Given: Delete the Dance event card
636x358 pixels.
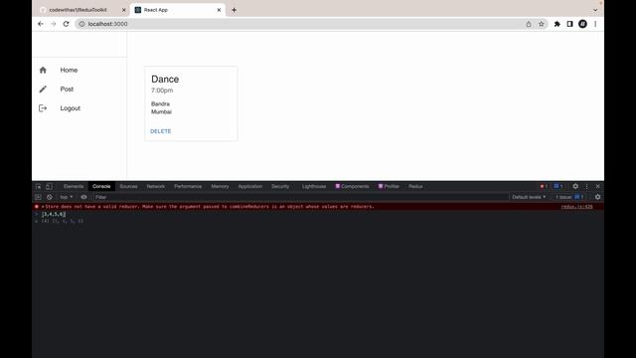Looking at the screenshot, I should pyautogui.click(x=161, y=131).
